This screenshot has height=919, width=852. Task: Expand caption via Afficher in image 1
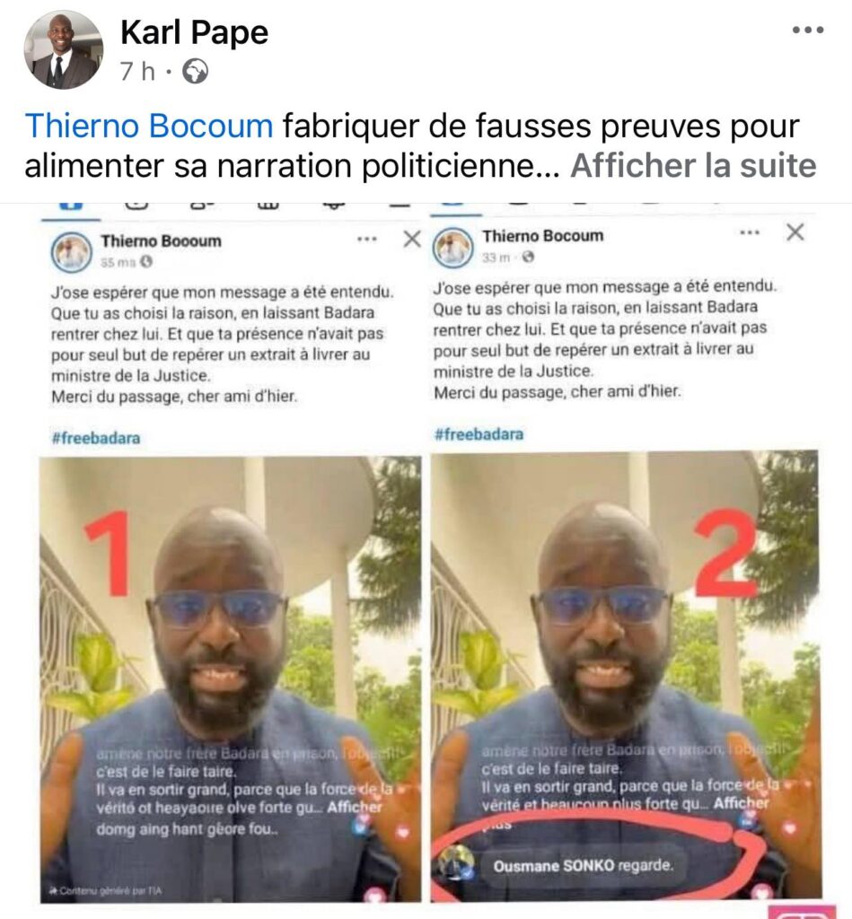point(354,807)
